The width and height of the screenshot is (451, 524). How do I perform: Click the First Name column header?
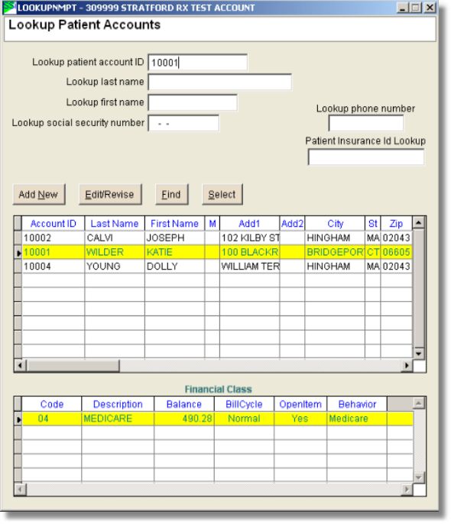coord(174,224)
